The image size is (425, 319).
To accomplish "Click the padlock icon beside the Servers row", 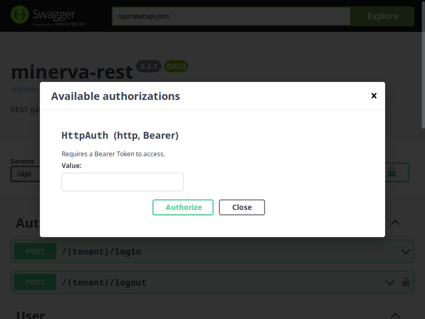I will 392,172.
